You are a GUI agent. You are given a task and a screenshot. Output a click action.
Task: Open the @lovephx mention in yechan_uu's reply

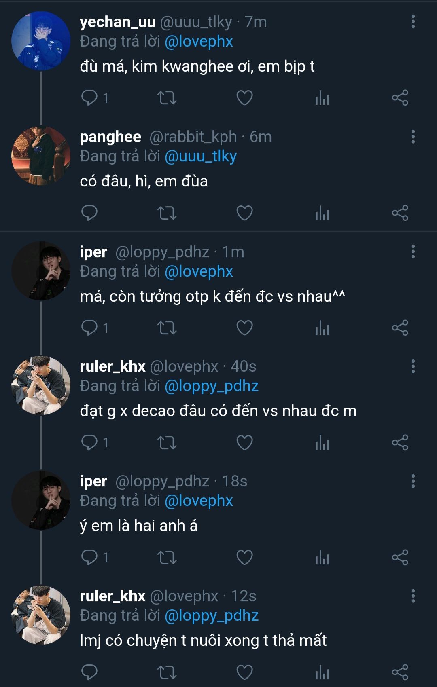(x=199, y=42)
